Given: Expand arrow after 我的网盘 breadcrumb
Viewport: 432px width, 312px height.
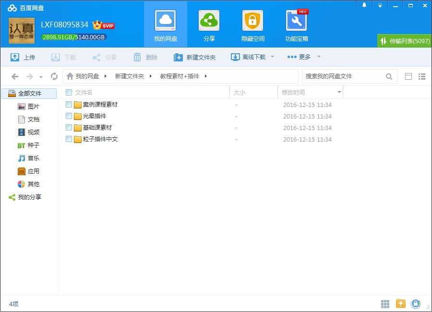Looking at the screenshot, I should pyautogui.click(x=105, y=76).
